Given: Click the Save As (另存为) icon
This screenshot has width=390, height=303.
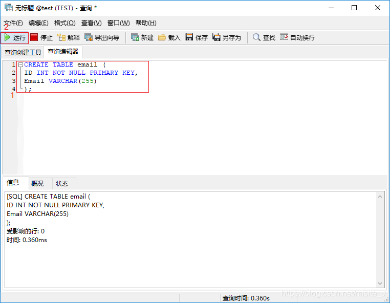Looking at the screenshot, I should pos(216,37).
